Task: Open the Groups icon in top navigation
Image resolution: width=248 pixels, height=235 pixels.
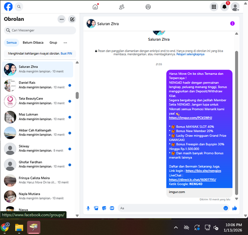Action: [x=148, y=7]
